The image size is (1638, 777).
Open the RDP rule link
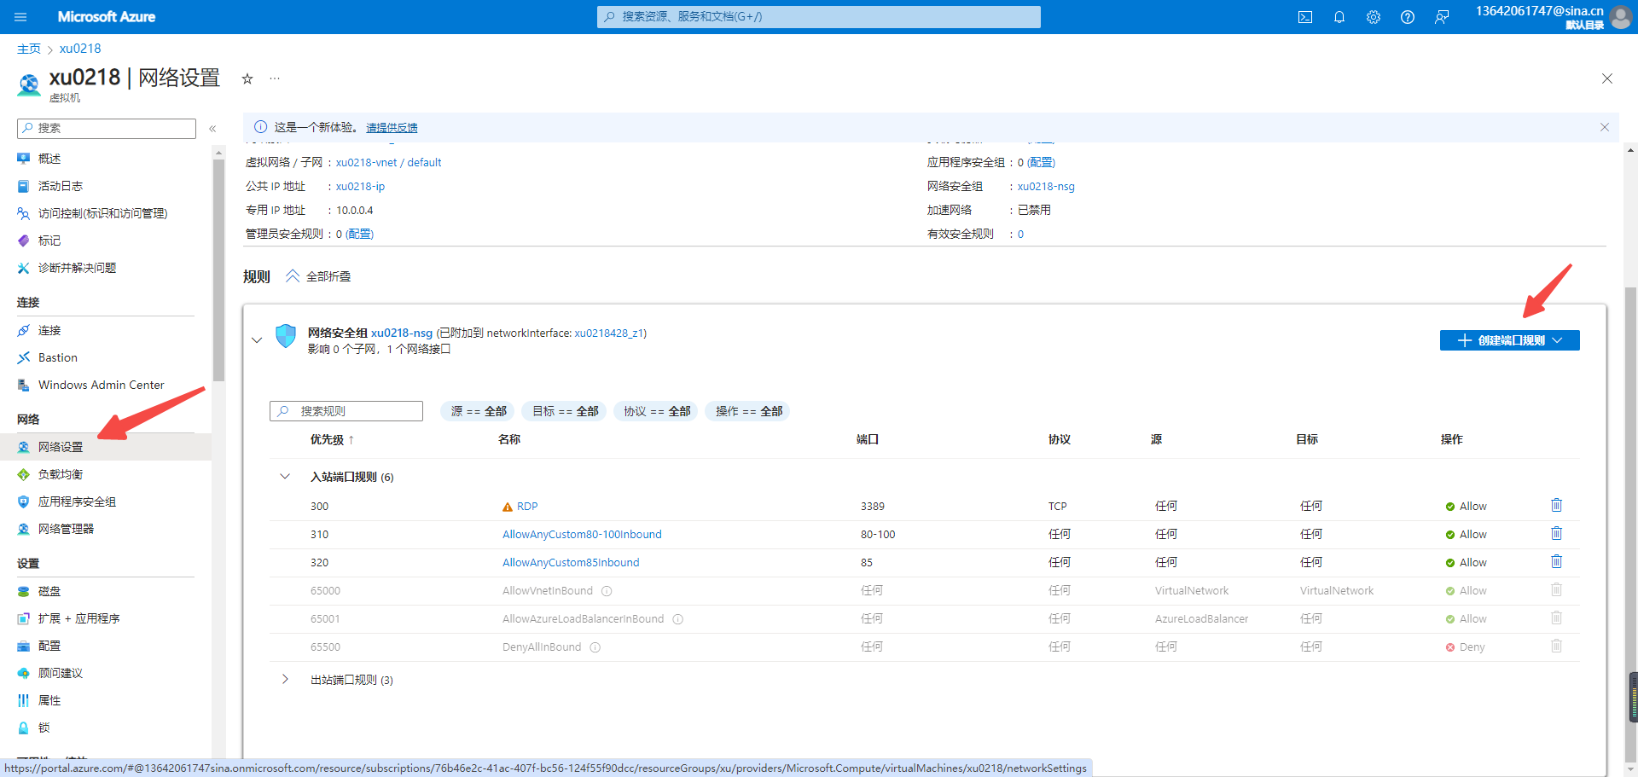tap(527, 507)
